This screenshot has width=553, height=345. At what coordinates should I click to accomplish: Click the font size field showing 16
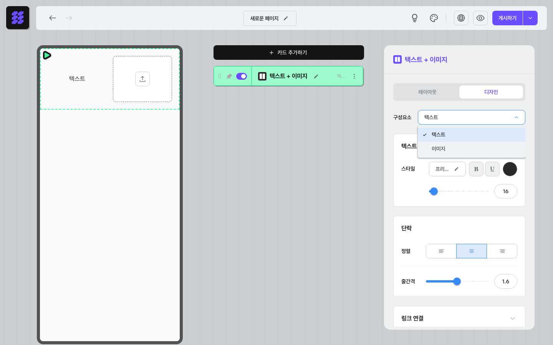pyautogui.click(x=506, y=191)
